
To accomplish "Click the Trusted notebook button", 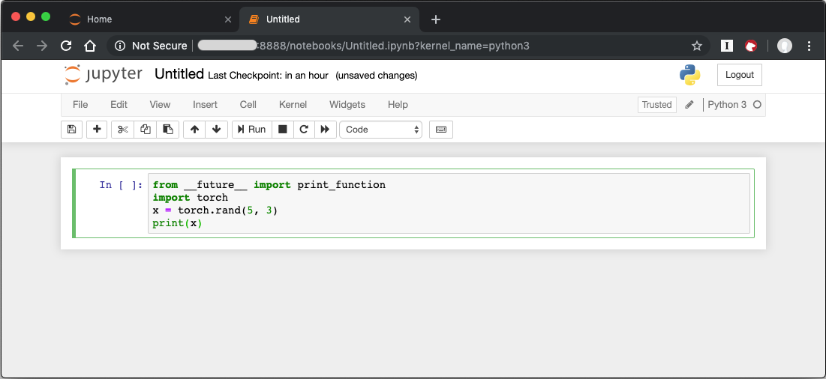I will 657,105.
